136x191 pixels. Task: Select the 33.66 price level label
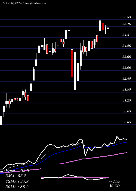coord(127,57)
